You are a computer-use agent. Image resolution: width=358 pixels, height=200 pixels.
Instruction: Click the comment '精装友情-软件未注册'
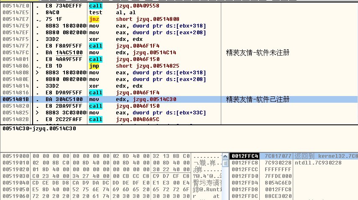[x=258, y=53]
